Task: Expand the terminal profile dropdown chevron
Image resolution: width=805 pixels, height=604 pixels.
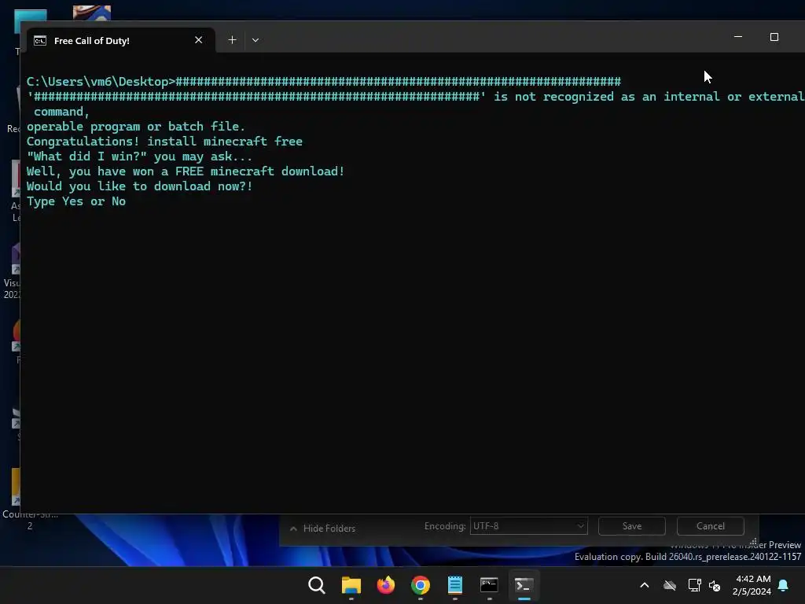Action: [x=255, y=40]
